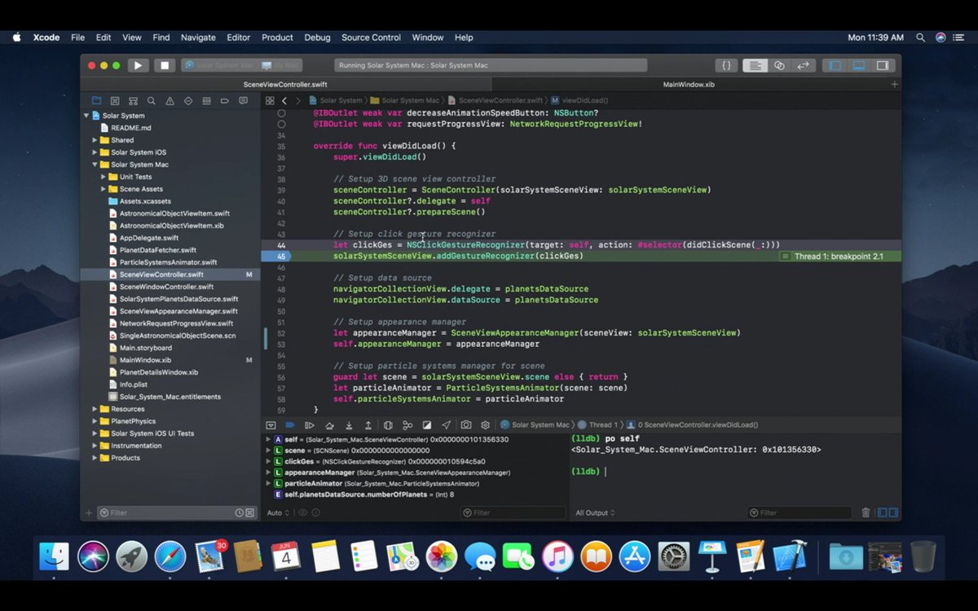Open the environment overrides debug icon
978x611 pixels.
coord(427,425)
